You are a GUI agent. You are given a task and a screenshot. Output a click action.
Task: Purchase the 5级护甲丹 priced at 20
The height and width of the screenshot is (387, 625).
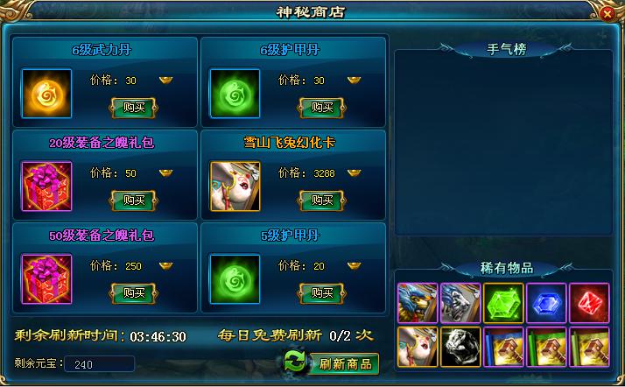(x=321, y=293)
